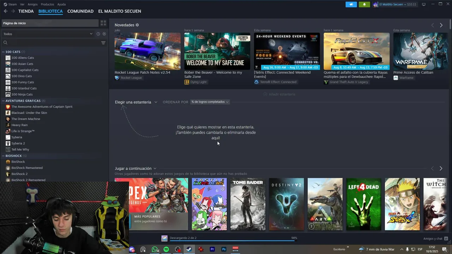
Task: Show only ready-to-play games icon
Action: click(x=104, y=34)
